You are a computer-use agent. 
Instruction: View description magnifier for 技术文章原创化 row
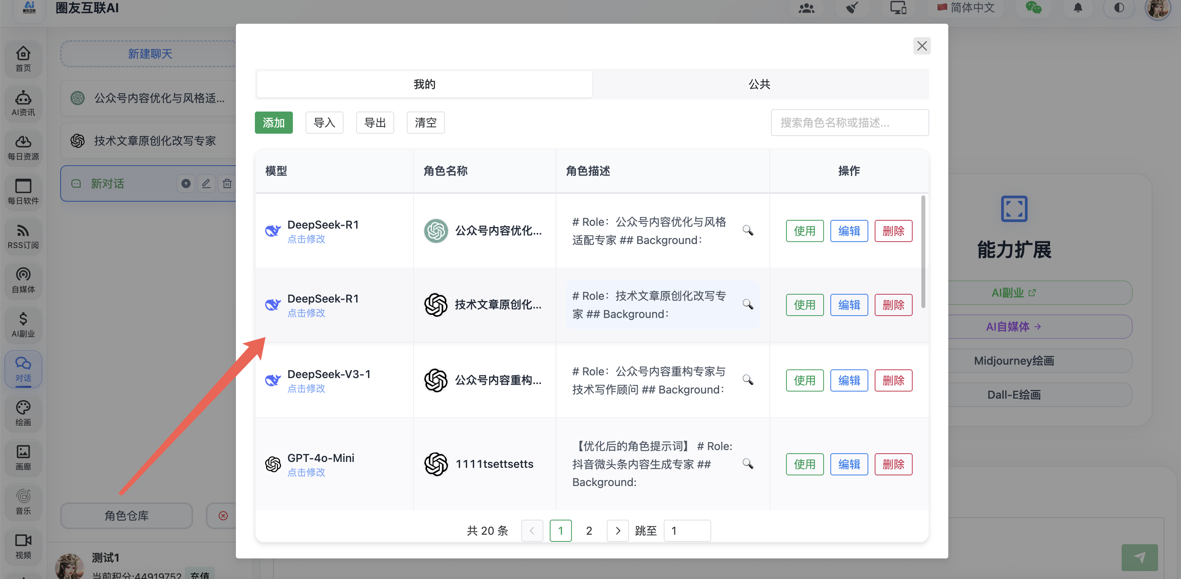748,305
